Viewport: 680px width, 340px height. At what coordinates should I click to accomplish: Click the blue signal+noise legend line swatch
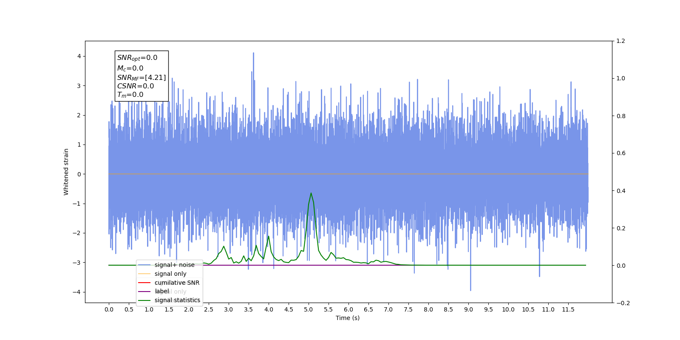click(x=144, y=265)
